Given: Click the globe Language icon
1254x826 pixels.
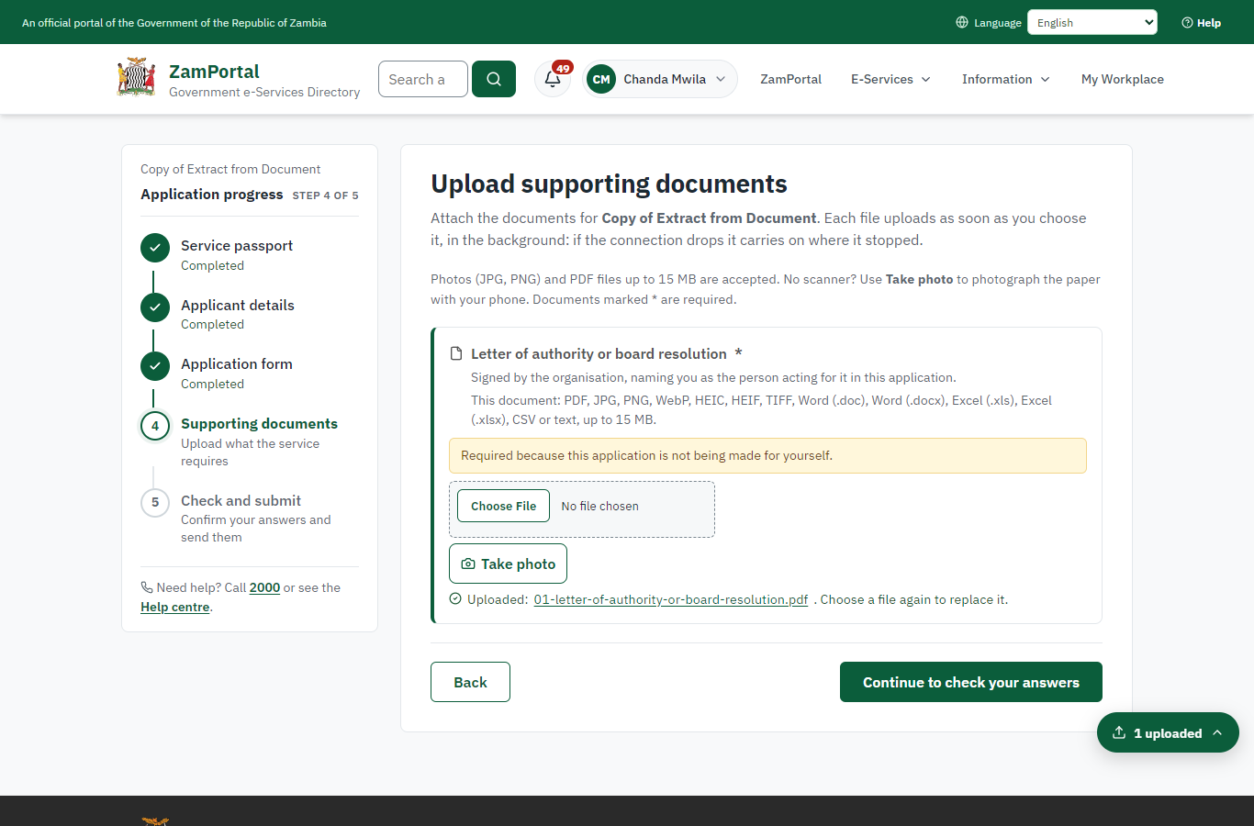Looking at the screenshot, I should pyautogui.click(x=962, y=22).
